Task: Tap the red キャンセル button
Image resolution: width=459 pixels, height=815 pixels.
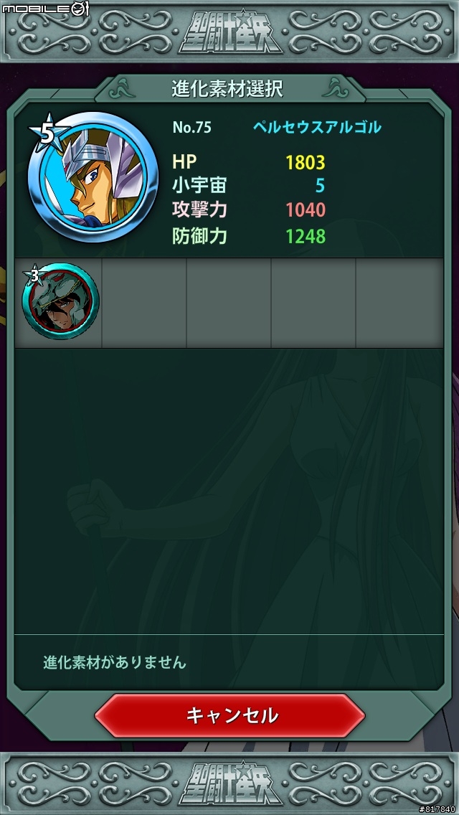Action: (229, 715)
